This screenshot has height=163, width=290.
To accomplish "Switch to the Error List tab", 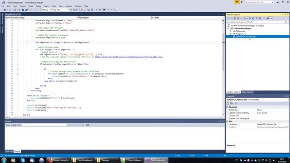I will pyautogui.click(x=9, y=151).
